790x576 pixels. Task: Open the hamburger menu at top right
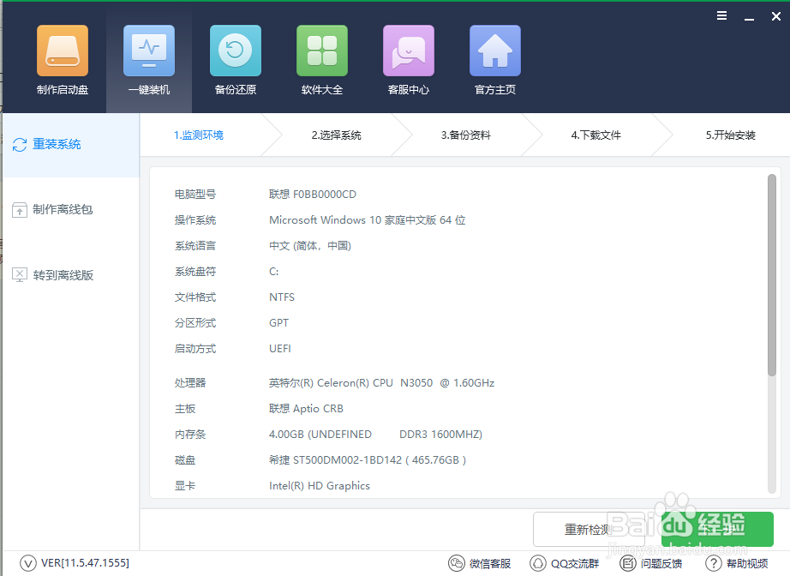pos(721,15)
